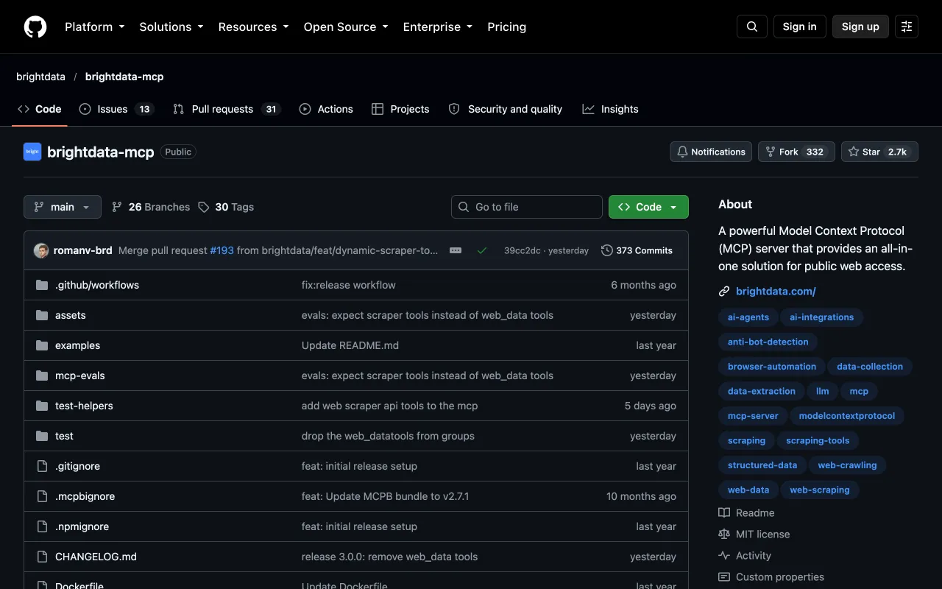
Task: Expand the Enterprise menu
Action: [x=438, y=27]
